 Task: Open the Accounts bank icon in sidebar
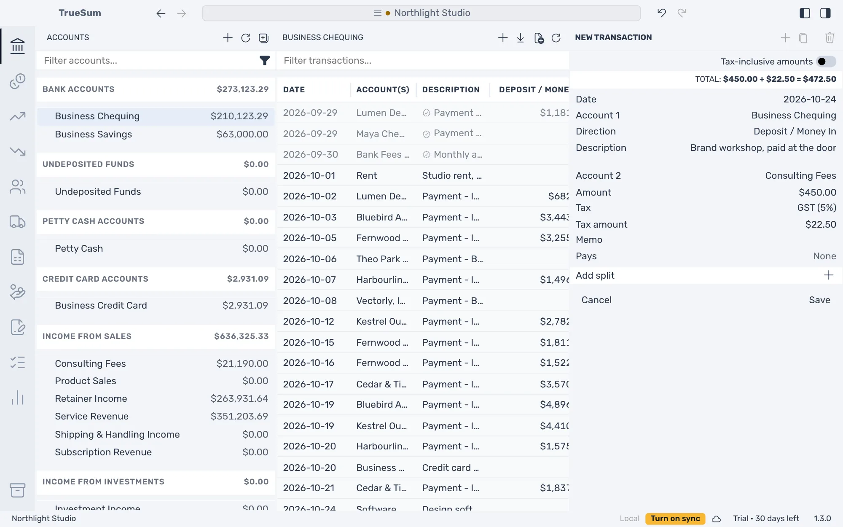(17, 46)
